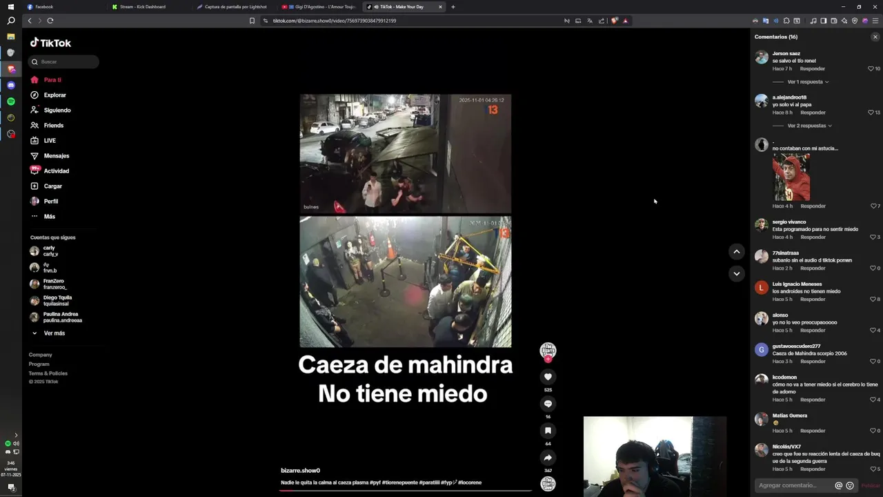Reply to Jerson saez's comment
Image resolution: width=883 pixels, height=497 pixels.
(813, 69)
